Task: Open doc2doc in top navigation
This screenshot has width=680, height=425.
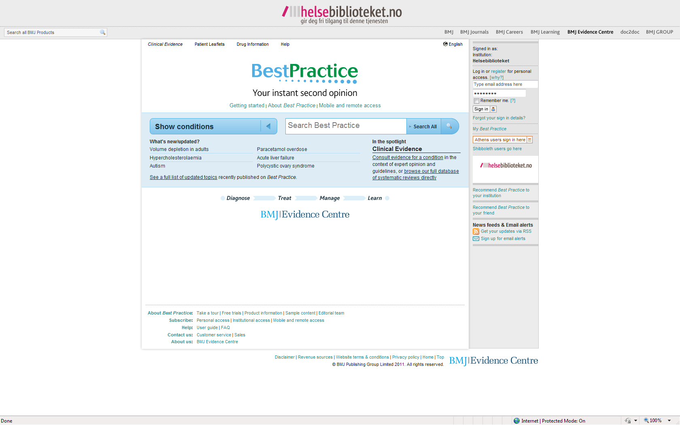Action: pyautogui.click(x=630, y=32)
